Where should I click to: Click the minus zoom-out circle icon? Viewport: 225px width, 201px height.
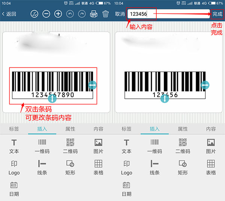click(46, 14)
